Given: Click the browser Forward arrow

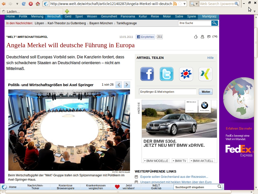Looking at the screenshot, I should [10, 4].
